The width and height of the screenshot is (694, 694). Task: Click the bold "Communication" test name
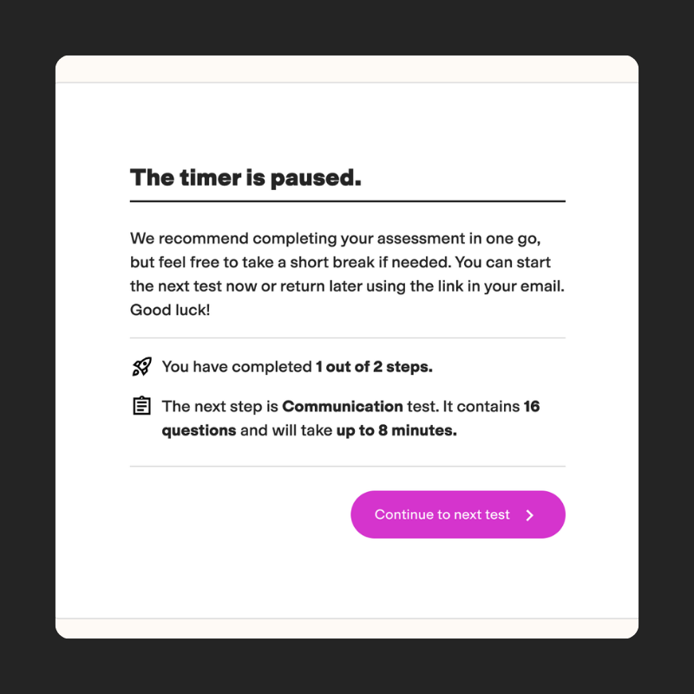coord(343,406)
